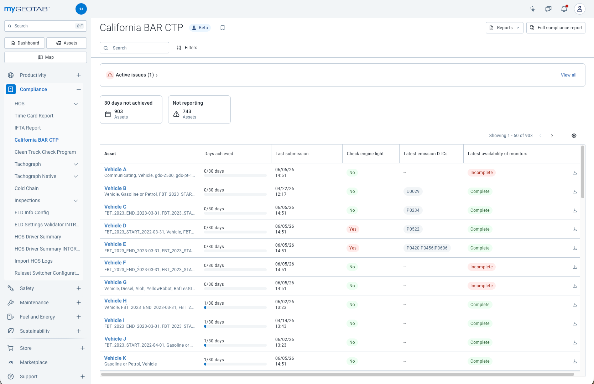Expand the HOS submenu
The height and width of the screenshot is (384, 594).
(x=76, y=104)
